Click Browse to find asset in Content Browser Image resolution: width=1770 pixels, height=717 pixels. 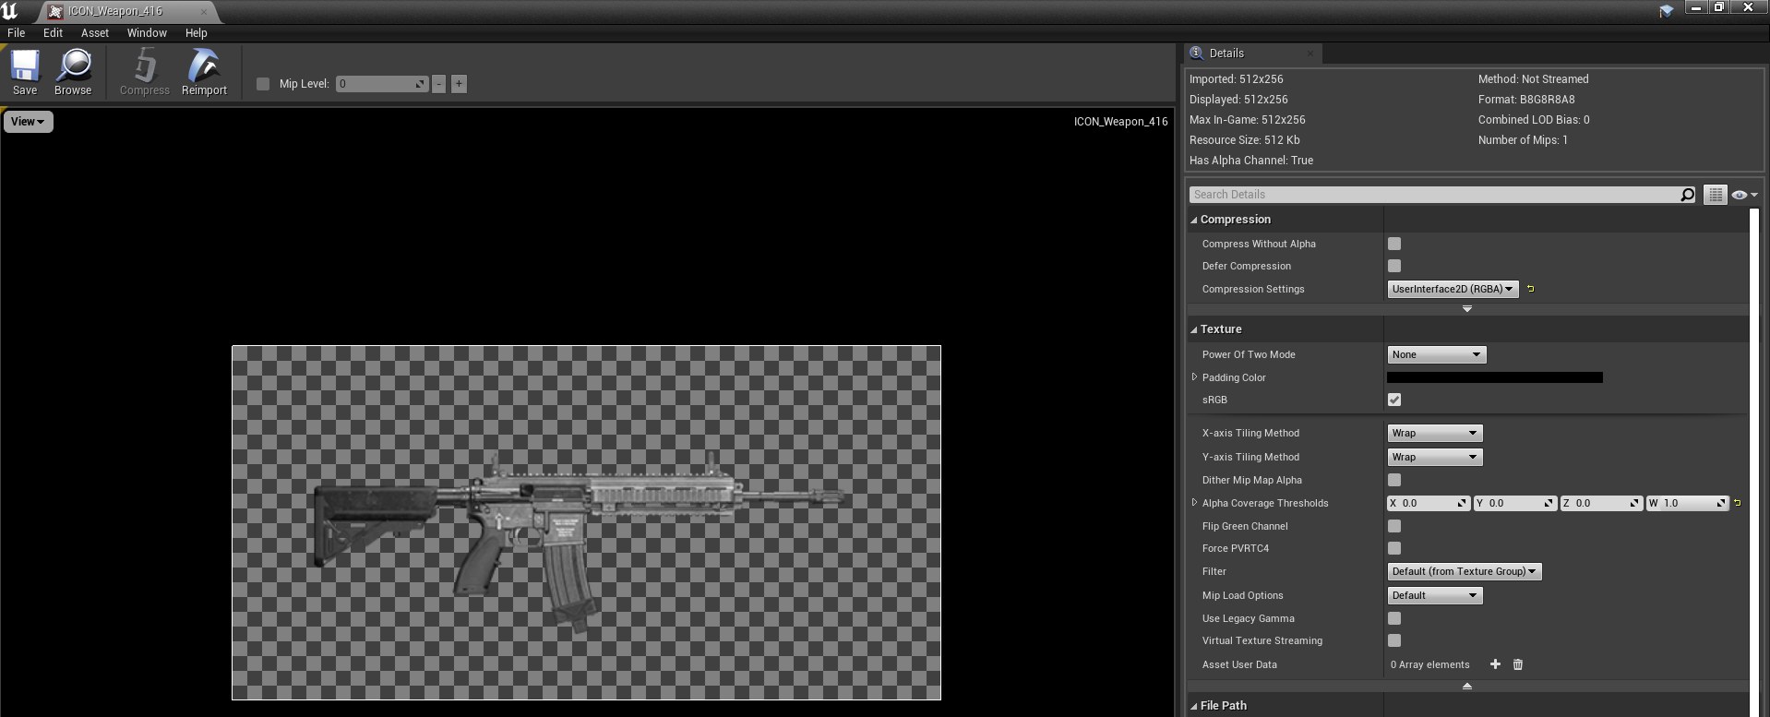73,72
